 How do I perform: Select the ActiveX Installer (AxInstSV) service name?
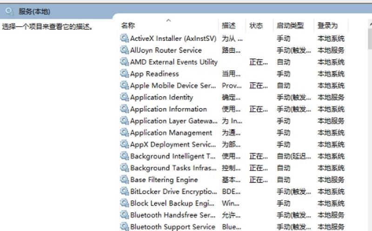pyautogui.click(x=173, y=38)
